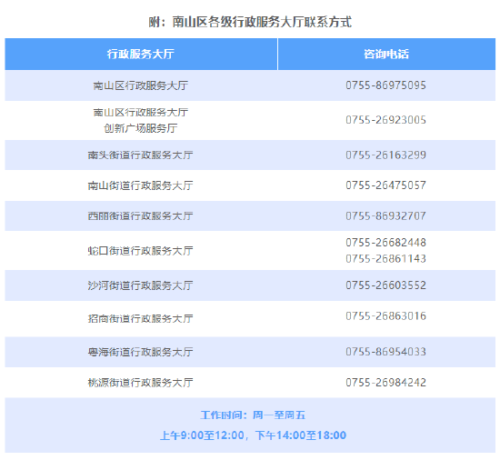The width and height of the screenshot is (500, 460).
Task: Select phone number 0755-26923005
Action: pos(386,120)
